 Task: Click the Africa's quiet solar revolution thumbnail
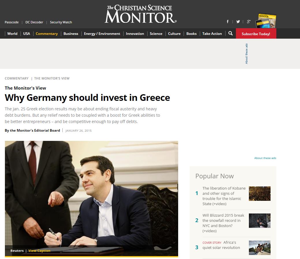(x=260, y=248)
